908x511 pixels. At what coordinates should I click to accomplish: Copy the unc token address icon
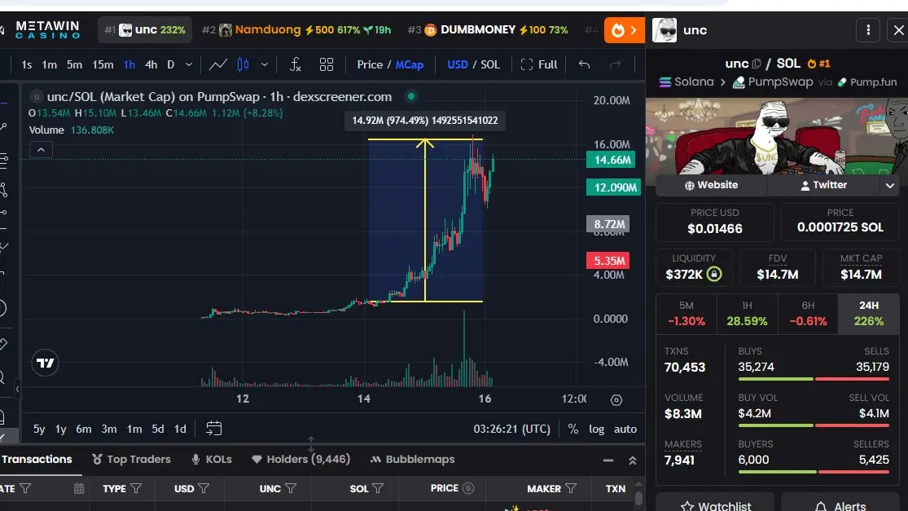[757, 64]
